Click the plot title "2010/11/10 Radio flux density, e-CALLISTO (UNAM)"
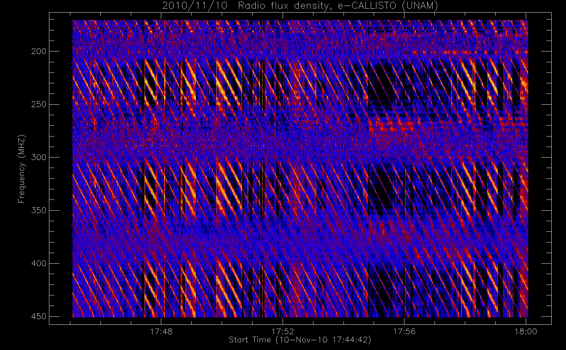Image resolution: width=566 pixels, height=350 pixels. 300,6
